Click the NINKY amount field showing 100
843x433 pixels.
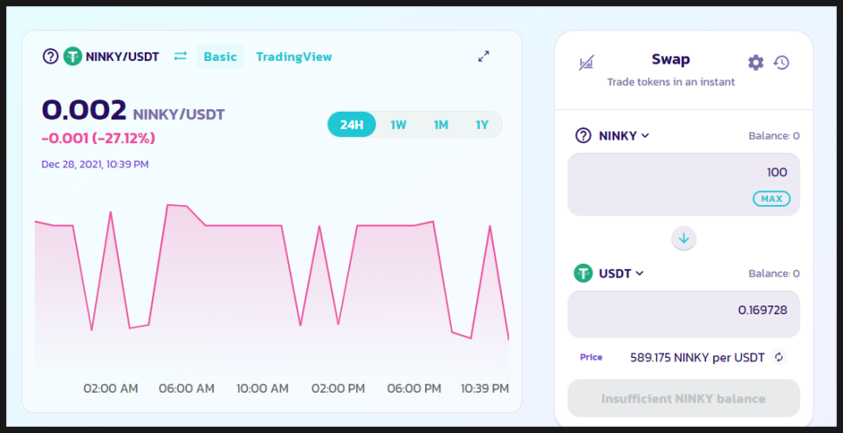click(683, 184)
